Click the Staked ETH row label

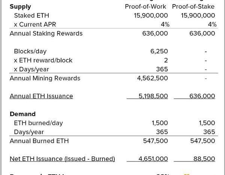(31, 15)
